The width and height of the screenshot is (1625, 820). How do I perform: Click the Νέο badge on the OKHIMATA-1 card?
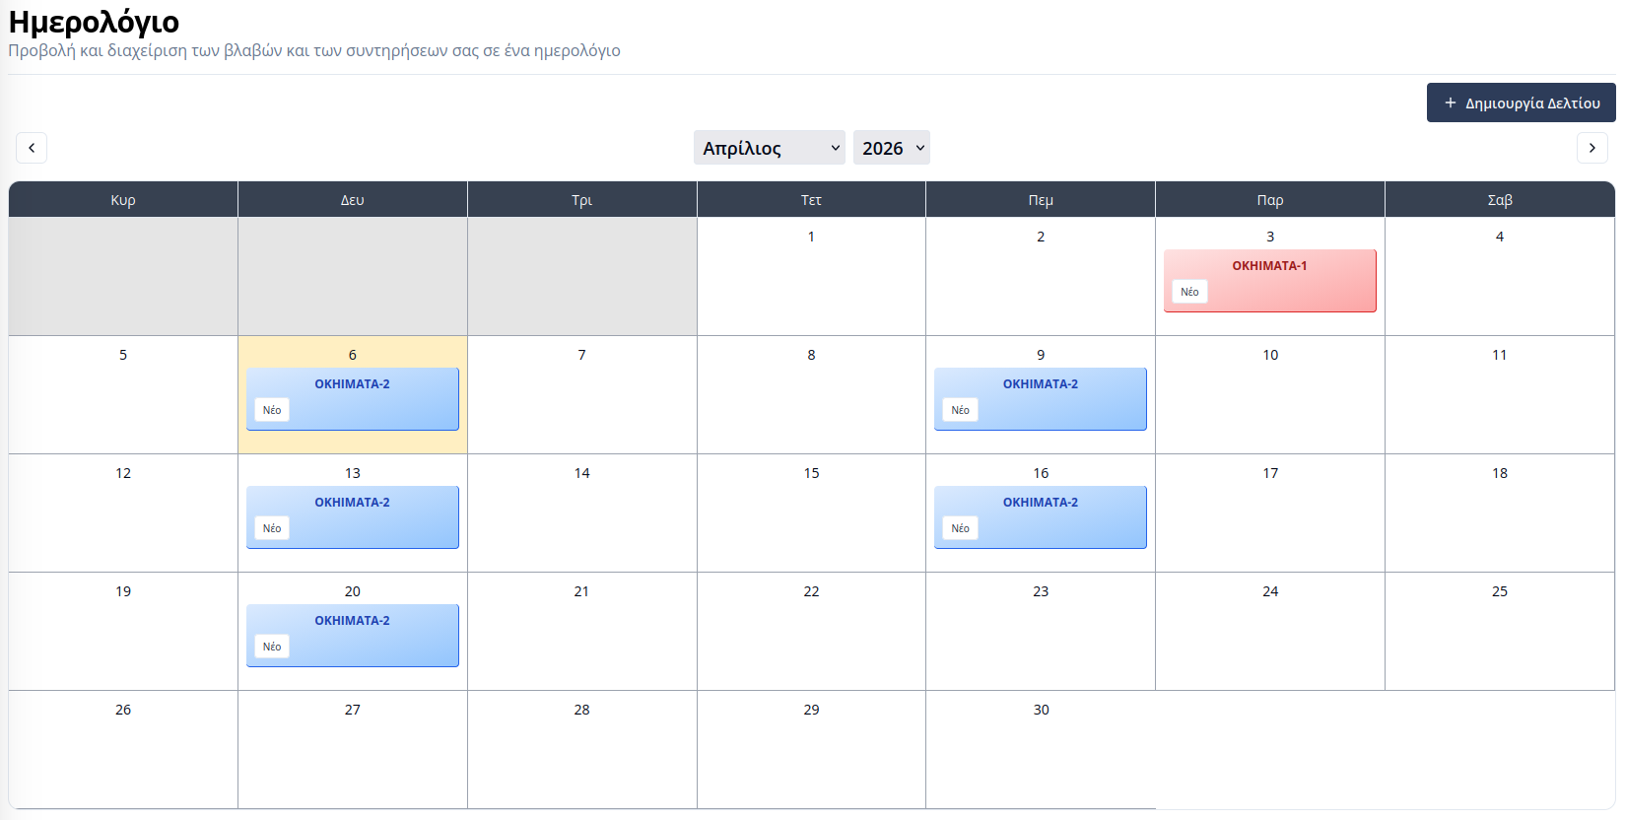[x=1189, y=291]
